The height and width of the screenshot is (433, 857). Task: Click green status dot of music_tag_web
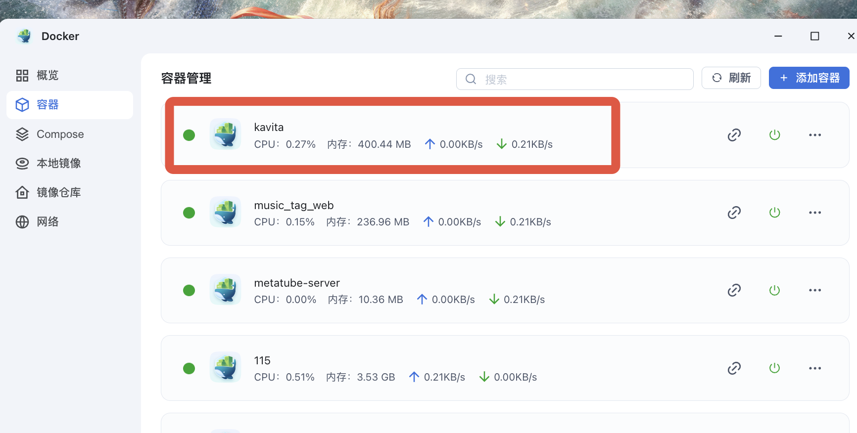189,213
